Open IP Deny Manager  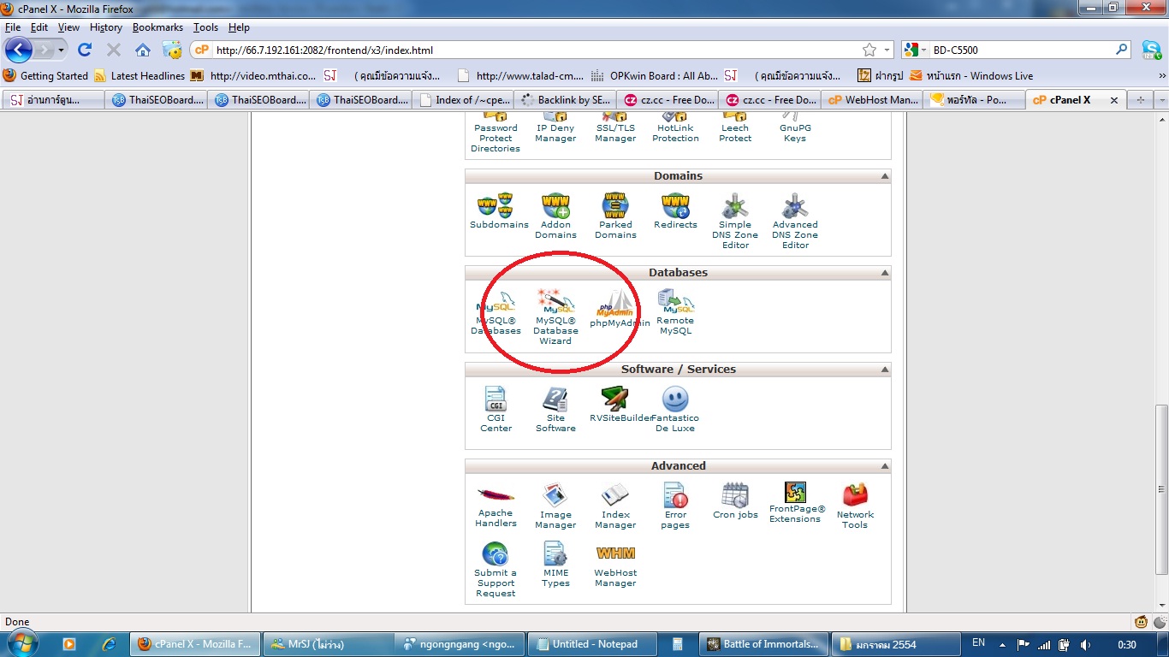(555, 127)
